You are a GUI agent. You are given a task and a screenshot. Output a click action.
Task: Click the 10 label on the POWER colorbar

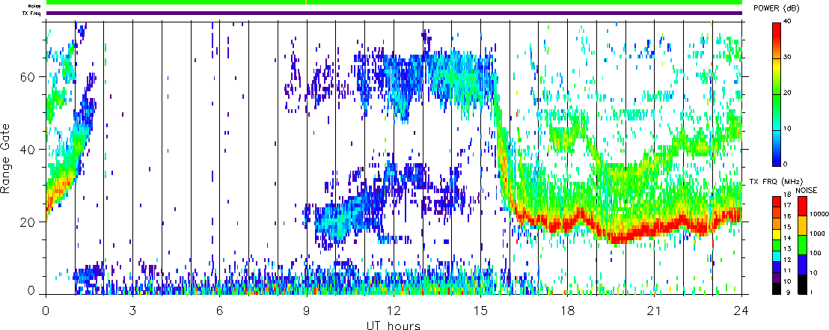tap(787, 129)
